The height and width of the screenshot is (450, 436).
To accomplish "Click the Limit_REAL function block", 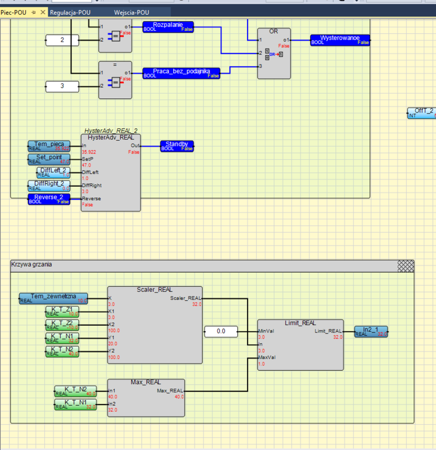I will (299, 345).
